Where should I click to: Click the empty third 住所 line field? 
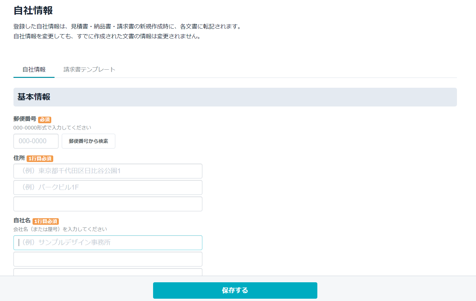(x=108, y=204)
